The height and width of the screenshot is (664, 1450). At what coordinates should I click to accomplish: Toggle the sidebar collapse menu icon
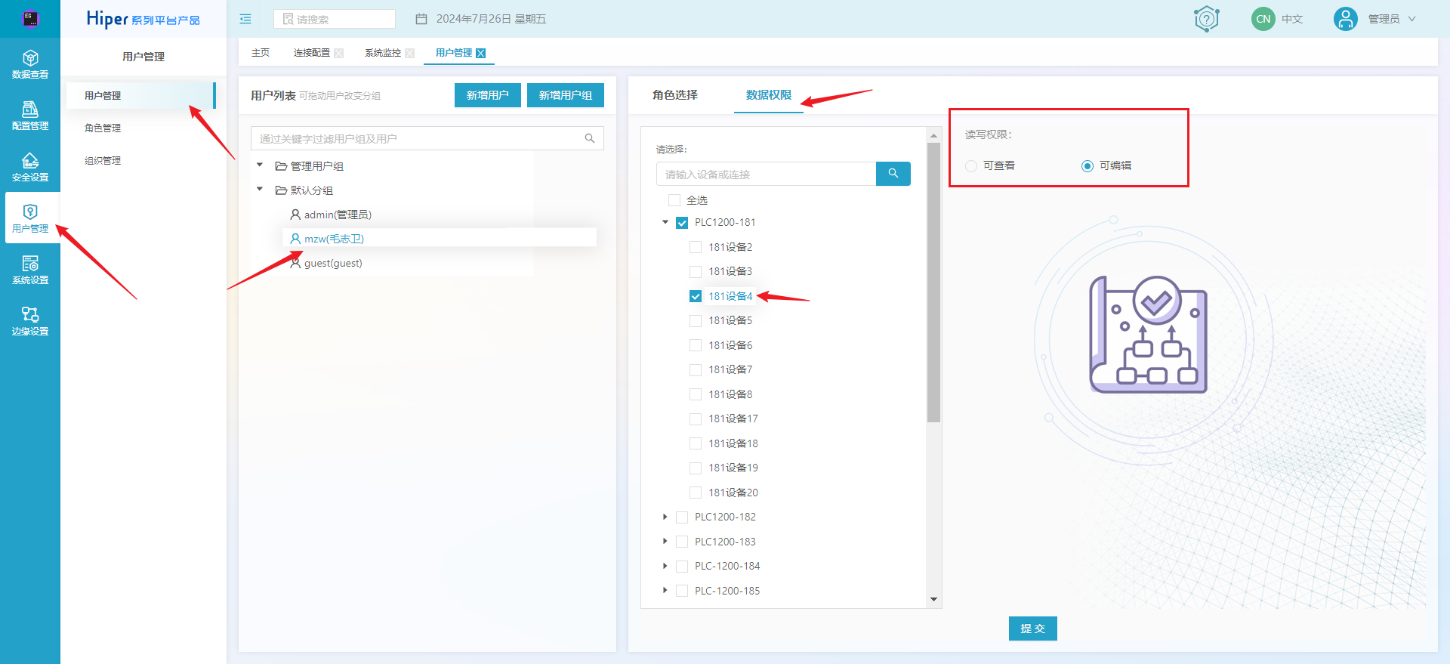coord(245,19)
